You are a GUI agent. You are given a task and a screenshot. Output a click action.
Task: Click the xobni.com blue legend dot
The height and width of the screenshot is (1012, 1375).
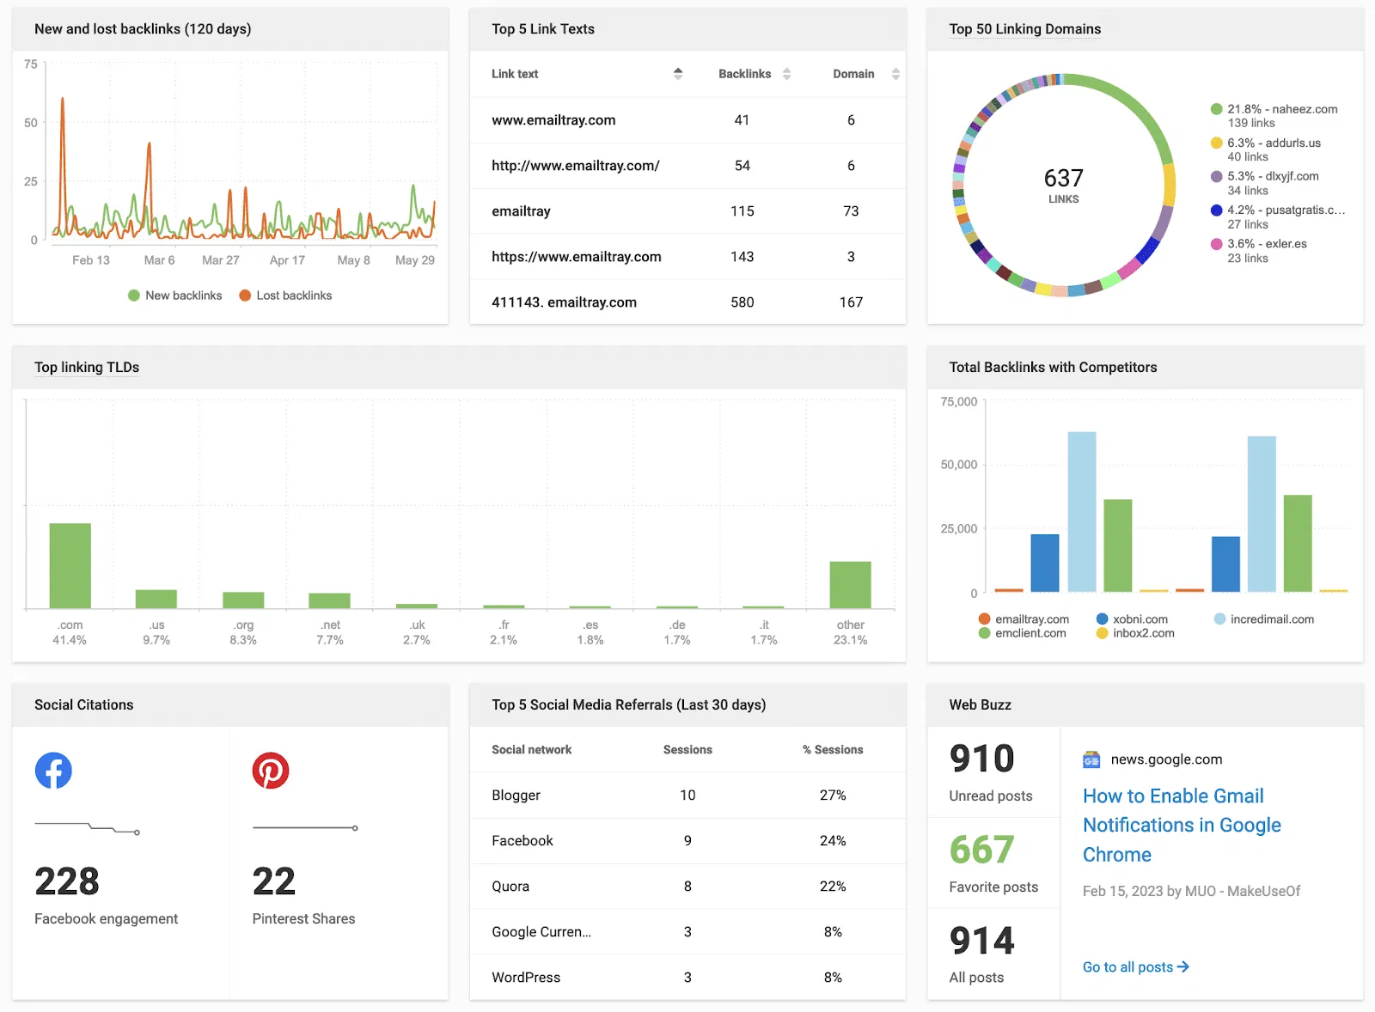coord(1102,619)
